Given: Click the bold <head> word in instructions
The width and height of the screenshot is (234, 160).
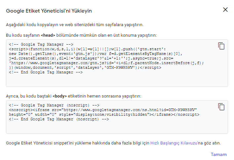Looking at the screenshot, I should 48,35.
